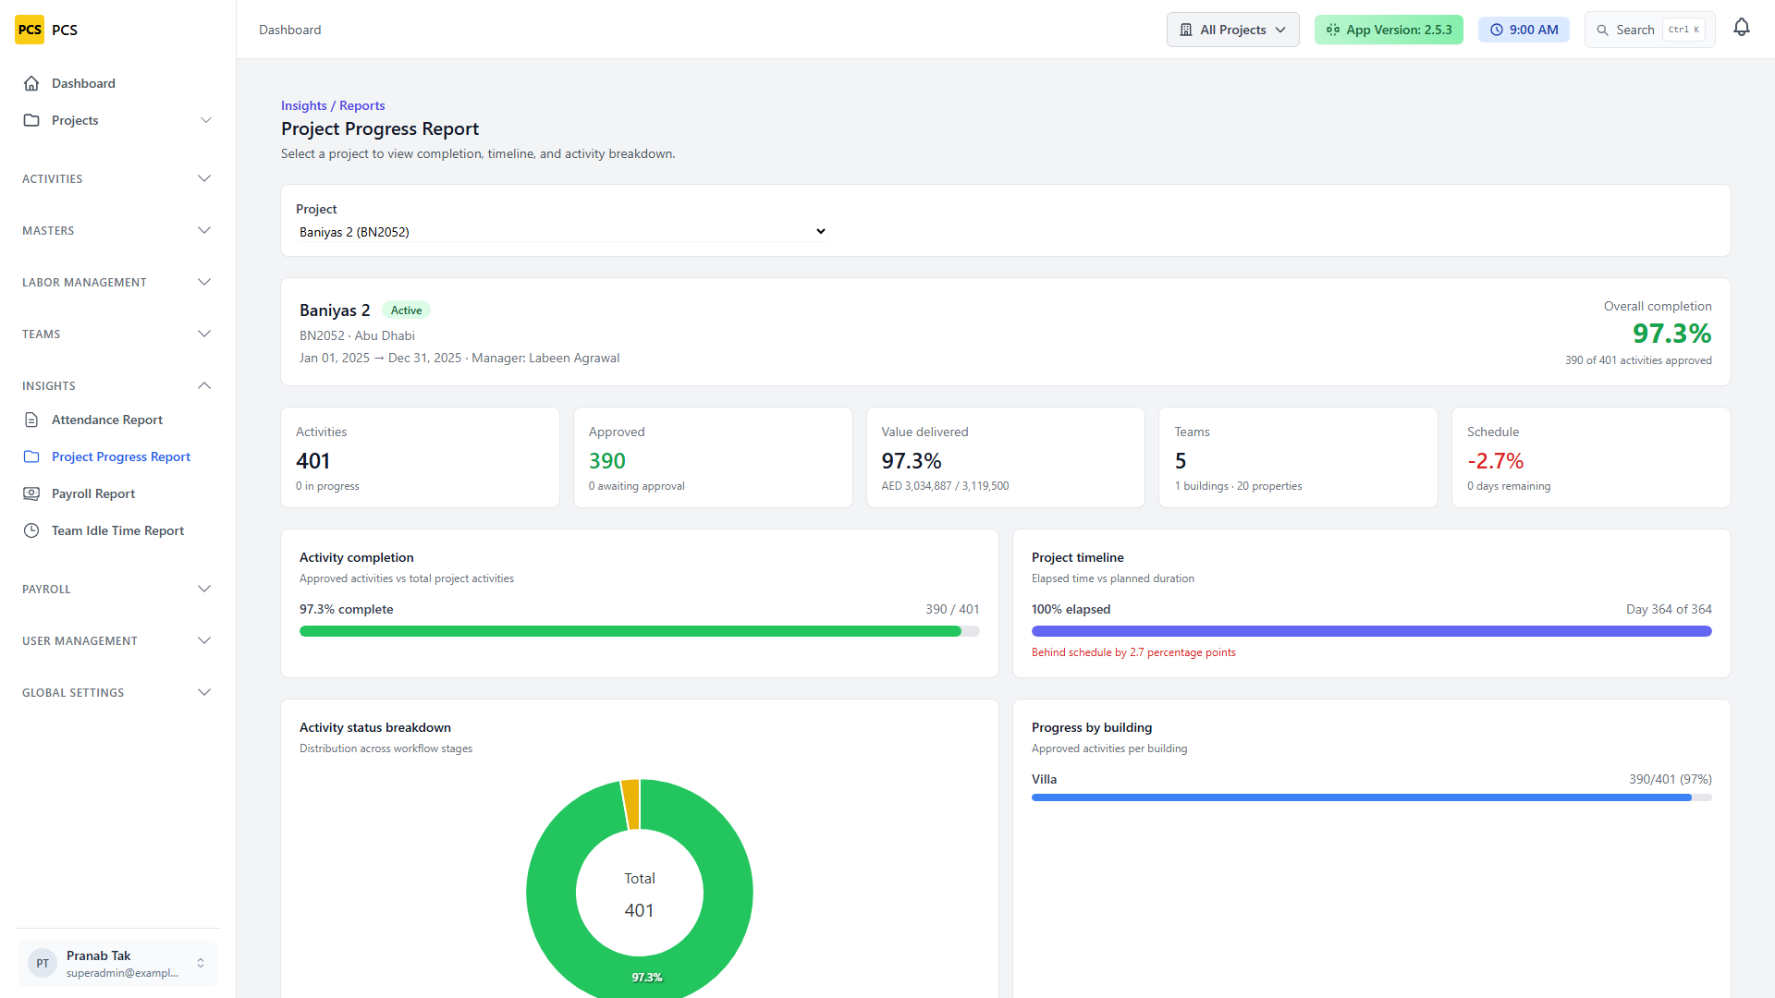The height and width of the screenshot is (998, 1775).
Task: Click the App Version 2.5.3 badge
Action: coord(1389,30)
